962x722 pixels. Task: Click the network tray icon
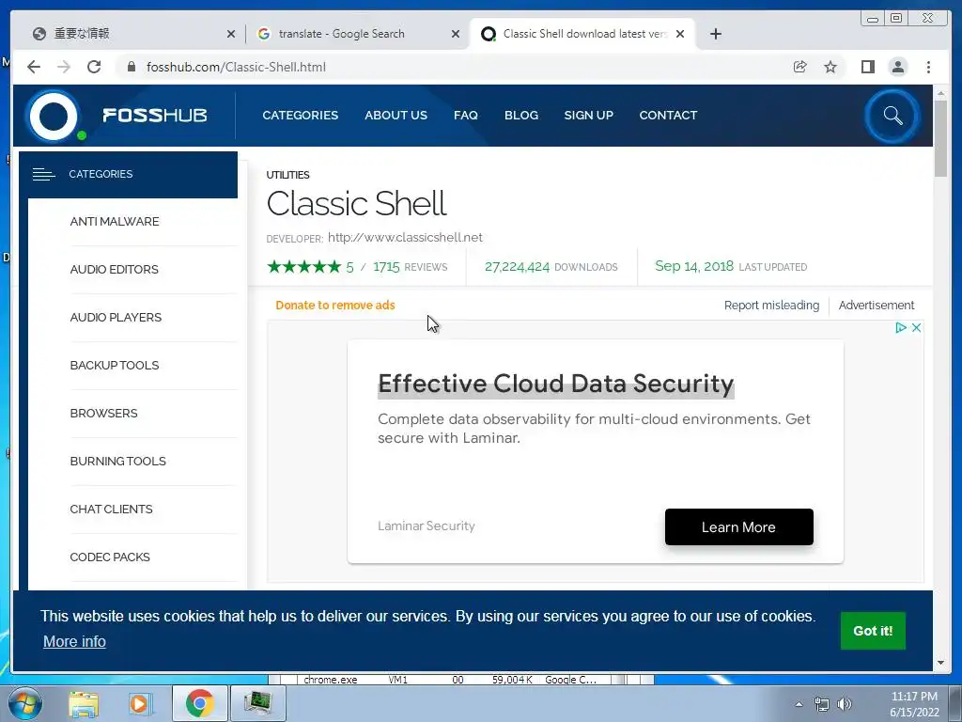pyautogui.click(x=821, y=704)
